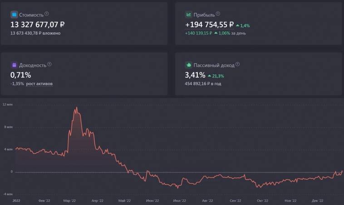The width and height of the screenshot is (344, 205).
Task: Click the purple Доходность calendar icon
Action: (x=14, y=65)
